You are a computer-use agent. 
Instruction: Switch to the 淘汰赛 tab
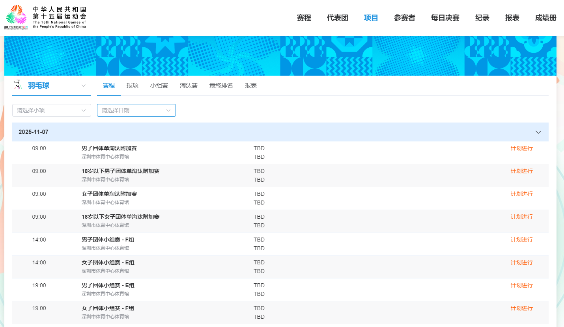189,85
